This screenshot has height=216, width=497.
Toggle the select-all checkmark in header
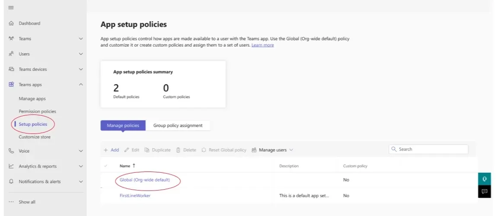click(106, 165)
